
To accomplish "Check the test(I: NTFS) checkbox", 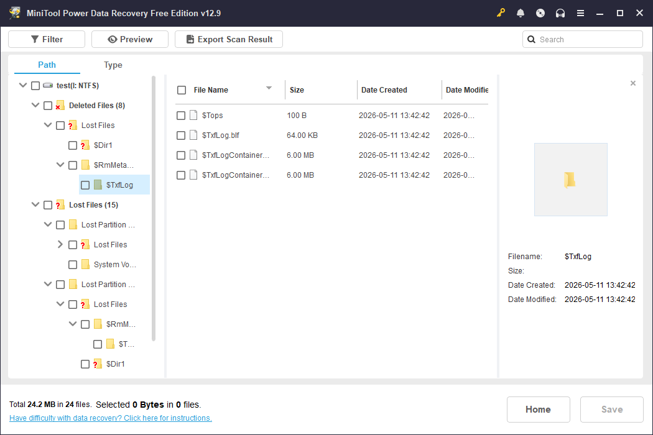I will [35, 86].
